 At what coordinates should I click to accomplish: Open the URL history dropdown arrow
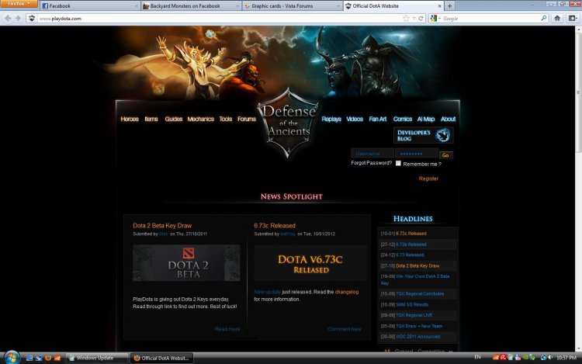pyautogui.click(x=414, y=18)
